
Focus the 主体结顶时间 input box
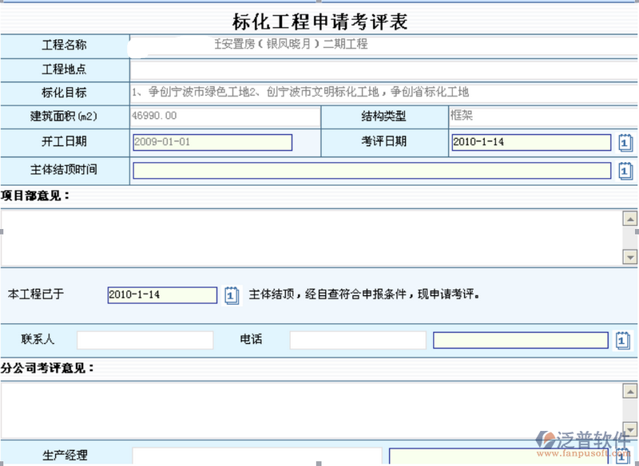click(371, 171)
